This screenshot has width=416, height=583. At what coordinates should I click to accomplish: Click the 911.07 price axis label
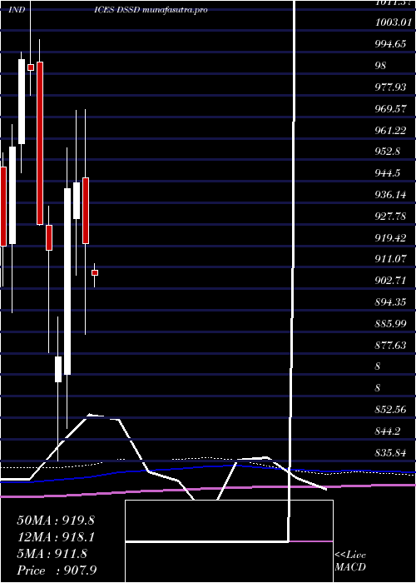point(390,259)
